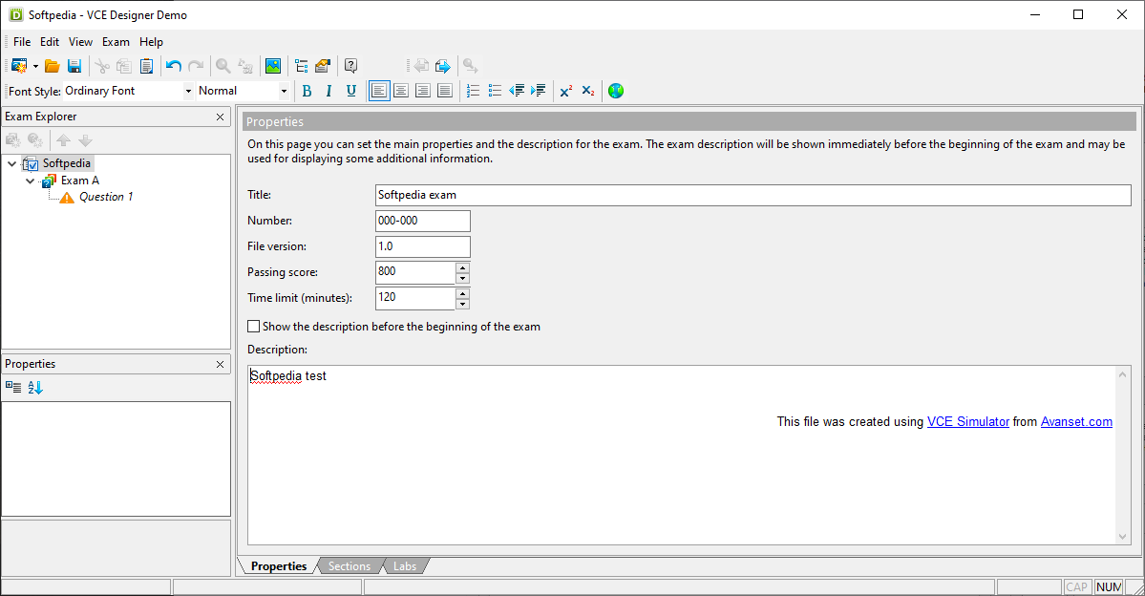Click the globe hyperlink icon

616,92
